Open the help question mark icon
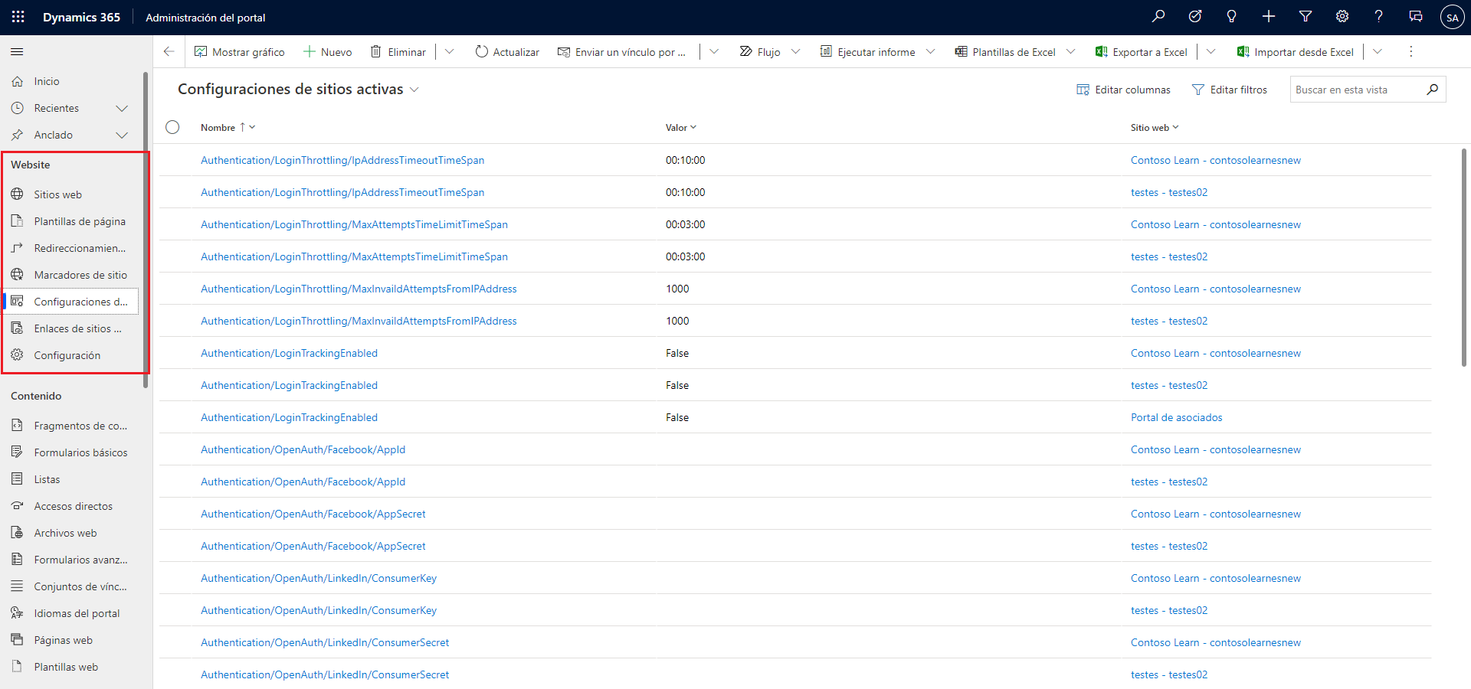1471x689 pixels. [1379, 17]
